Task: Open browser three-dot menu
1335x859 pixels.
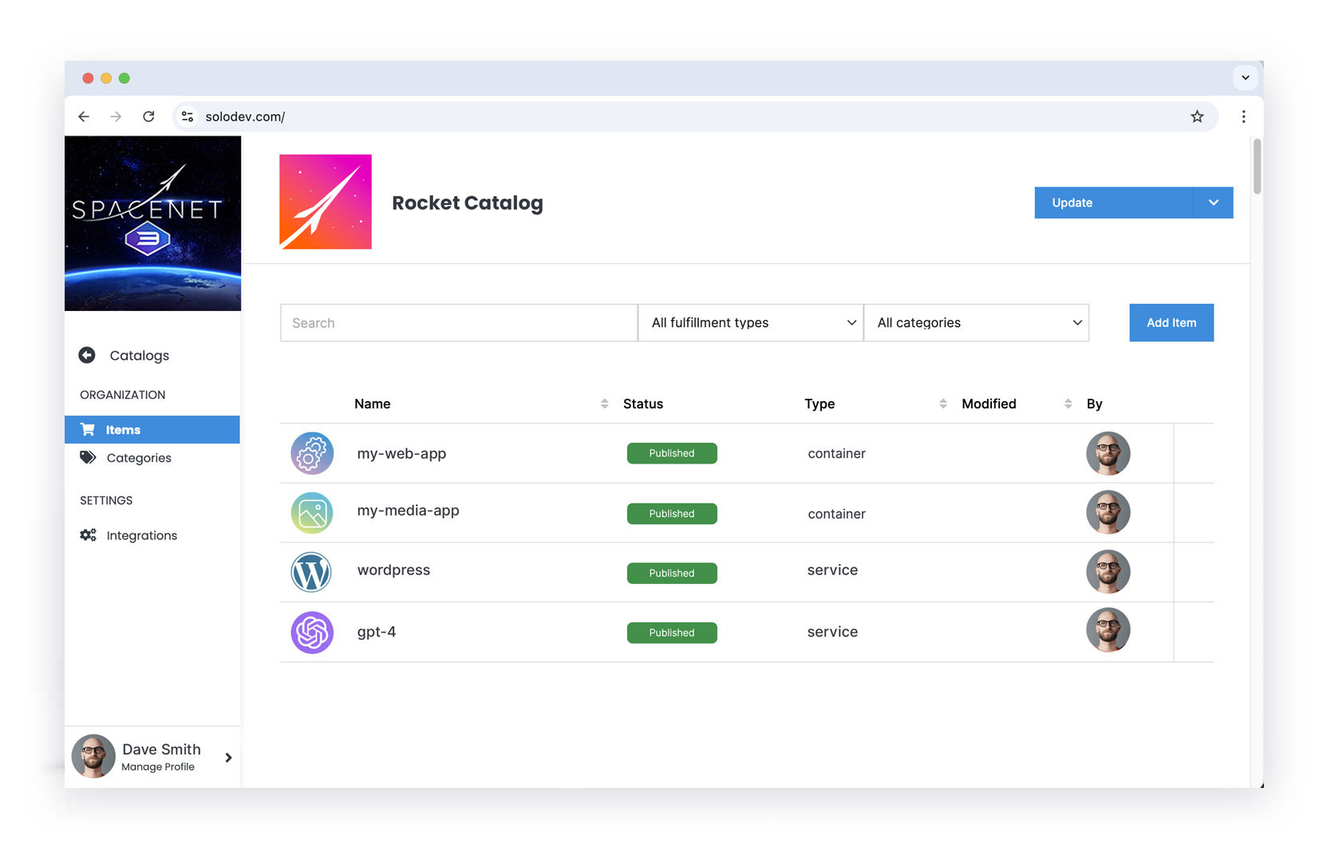Action: pyautogui.click(x=1243, y=116)
